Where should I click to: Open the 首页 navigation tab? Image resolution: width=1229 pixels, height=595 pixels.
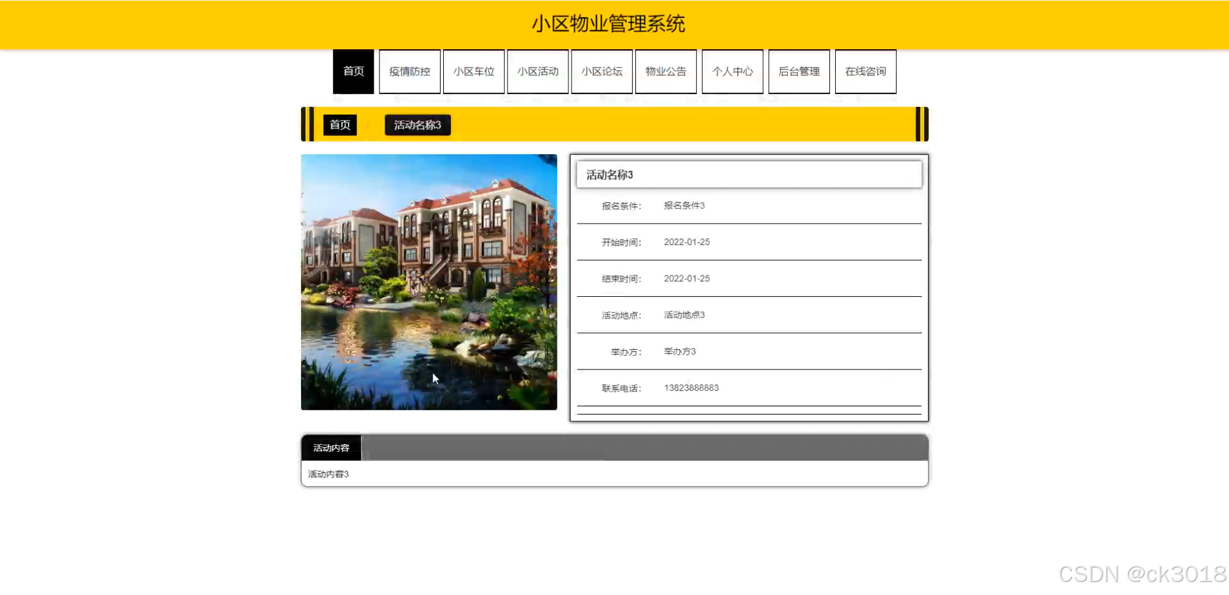pyautogui.click(x=353, y=71)
